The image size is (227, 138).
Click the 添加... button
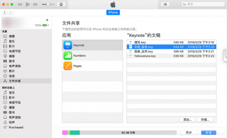pyautogui.click(x=188, y=120)
